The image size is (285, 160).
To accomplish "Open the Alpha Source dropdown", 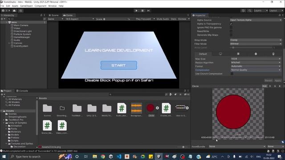I will tap(256, 20).
